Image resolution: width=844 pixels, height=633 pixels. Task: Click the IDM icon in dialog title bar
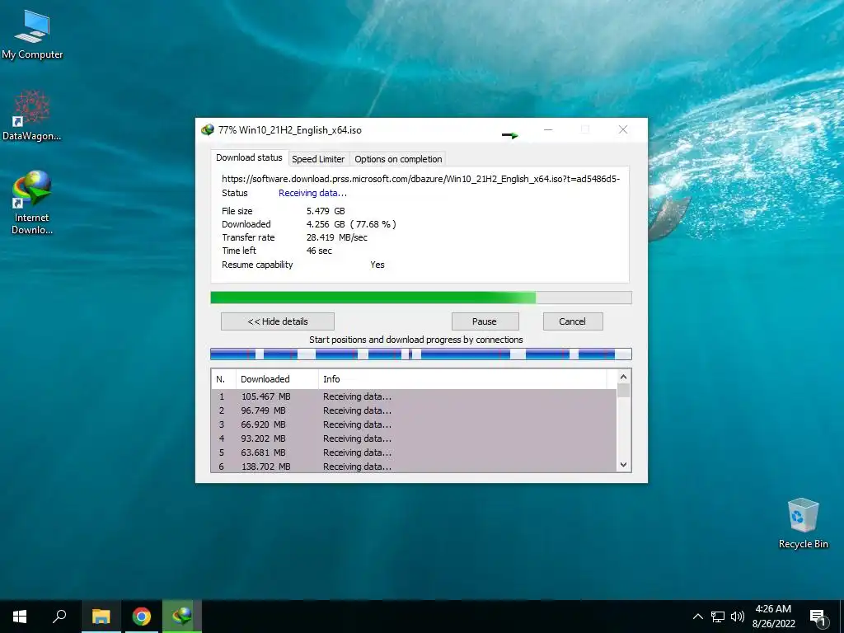pyautogui.click(x=207, y=129)
